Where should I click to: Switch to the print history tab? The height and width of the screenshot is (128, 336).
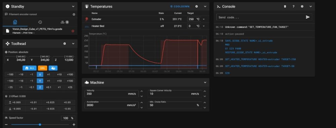pyautogui.click(x=40, y=22)
